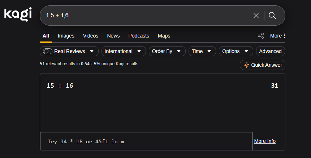The width and height of the screenshot is (311, 158).
Task: Clear the search query with the X icon
Action: pyautogui.click(x=256, y=16)
